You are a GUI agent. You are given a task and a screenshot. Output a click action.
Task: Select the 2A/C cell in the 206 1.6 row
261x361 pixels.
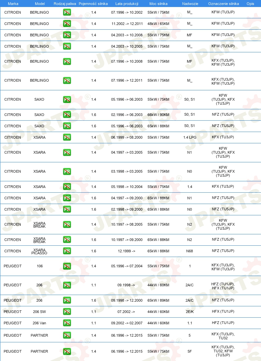click(190, 300)
